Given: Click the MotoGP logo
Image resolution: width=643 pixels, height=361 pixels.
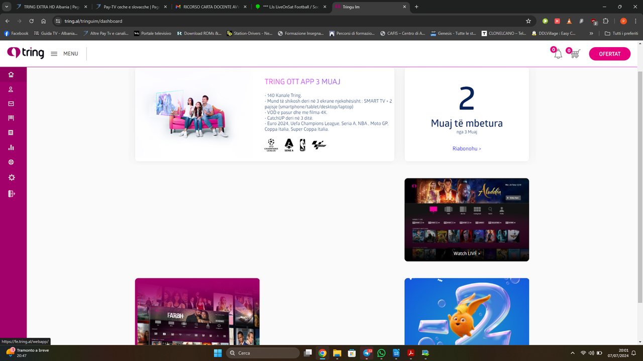Looking at the screenshot, I should pos(319,145).
